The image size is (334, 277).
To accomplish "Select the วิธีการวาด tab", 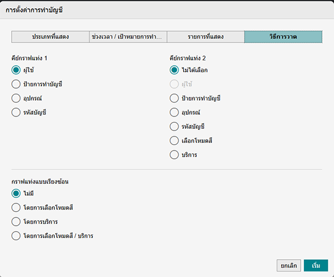I will point(283,37).
